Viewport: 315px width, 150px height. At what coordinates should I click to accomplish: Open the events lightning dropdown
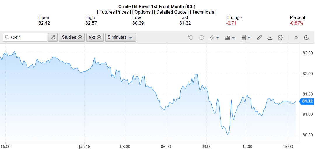pyautogui.click(x=214, y=37)
